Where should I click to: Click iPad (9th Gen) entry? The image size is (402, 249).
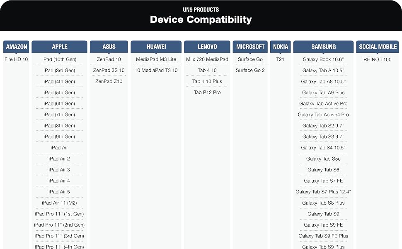point(59,137)
